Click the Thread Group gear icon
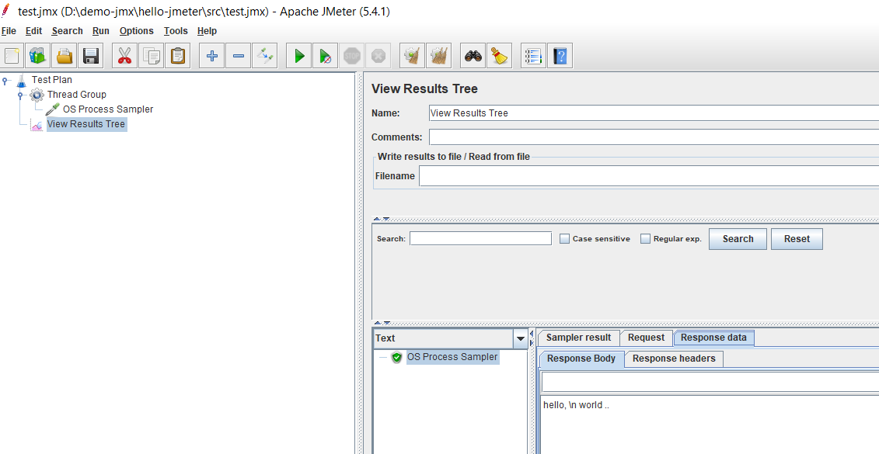This screenshot has width=879, height=454. [37, 95]
